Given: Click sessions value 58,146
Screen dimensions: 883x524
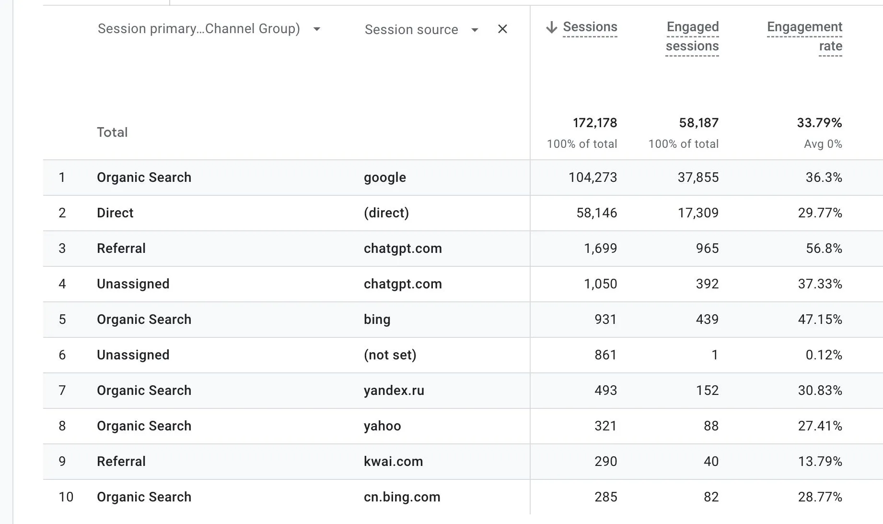Looking at the screenshot, I should coord(596,213).
